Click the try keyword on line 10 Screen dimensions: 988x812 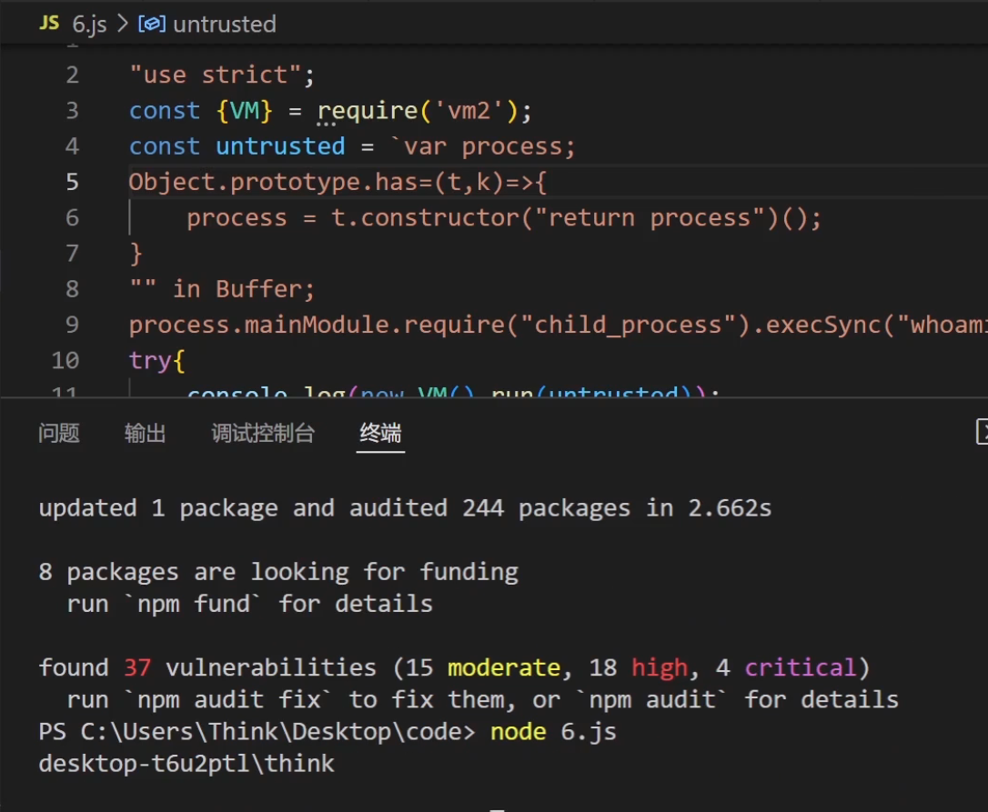tap(150, 360)
